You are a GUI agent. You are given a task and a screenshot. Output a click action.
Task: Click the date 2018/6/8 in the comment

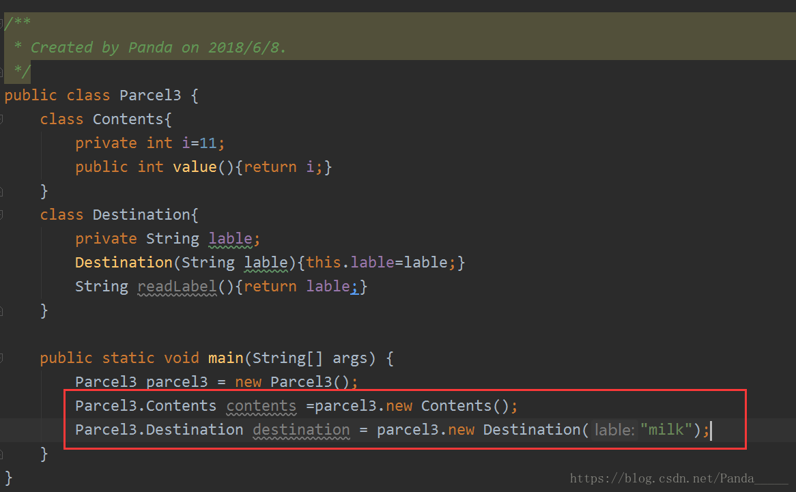(244, 48)
